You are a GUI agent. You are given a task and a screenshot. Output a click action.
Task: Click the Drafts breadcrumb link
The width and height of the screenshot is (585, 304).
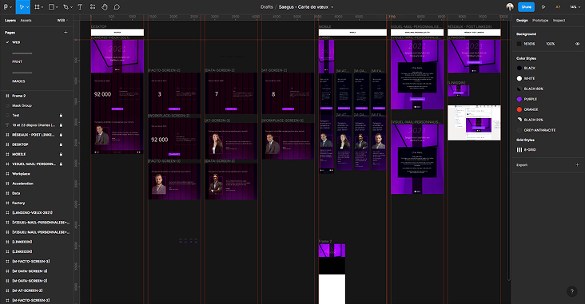click(267, 7)
